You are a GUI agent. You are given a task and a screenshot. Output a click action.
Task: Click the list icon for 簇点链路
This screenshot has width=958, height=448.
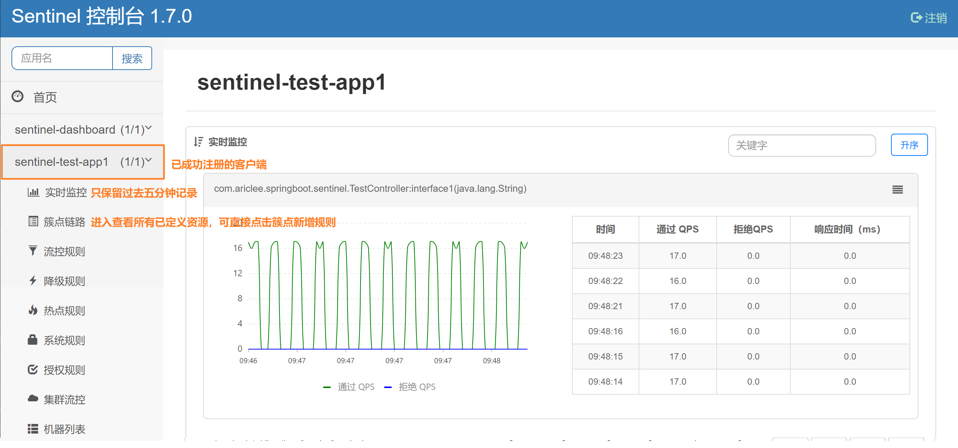tap(33, 222)
